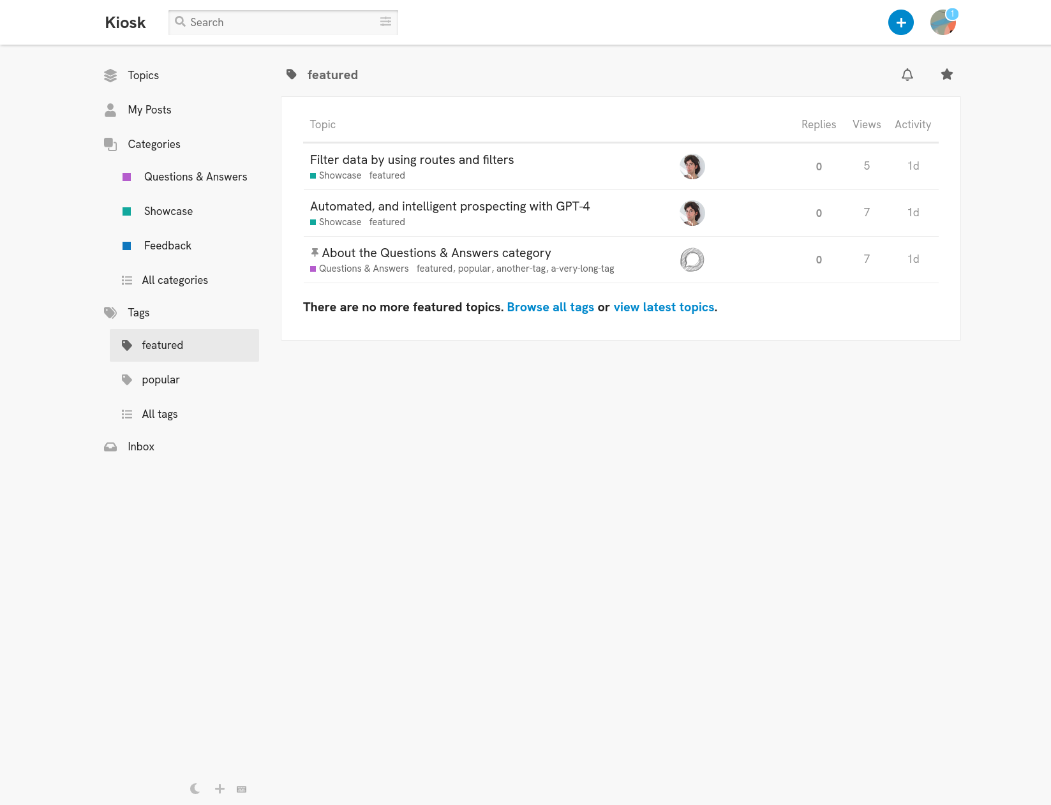Viewport: 1051px width, 805px height.
Task: Click the blue create new topic plus button
Action: click(900, 23)
